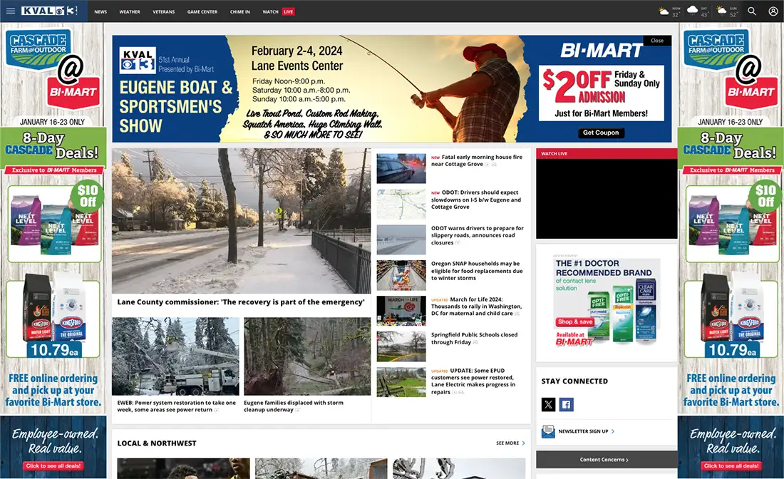Screen dimensions: 784x479
Task: Open the hamburger menu icon
Action: (11, 11)
